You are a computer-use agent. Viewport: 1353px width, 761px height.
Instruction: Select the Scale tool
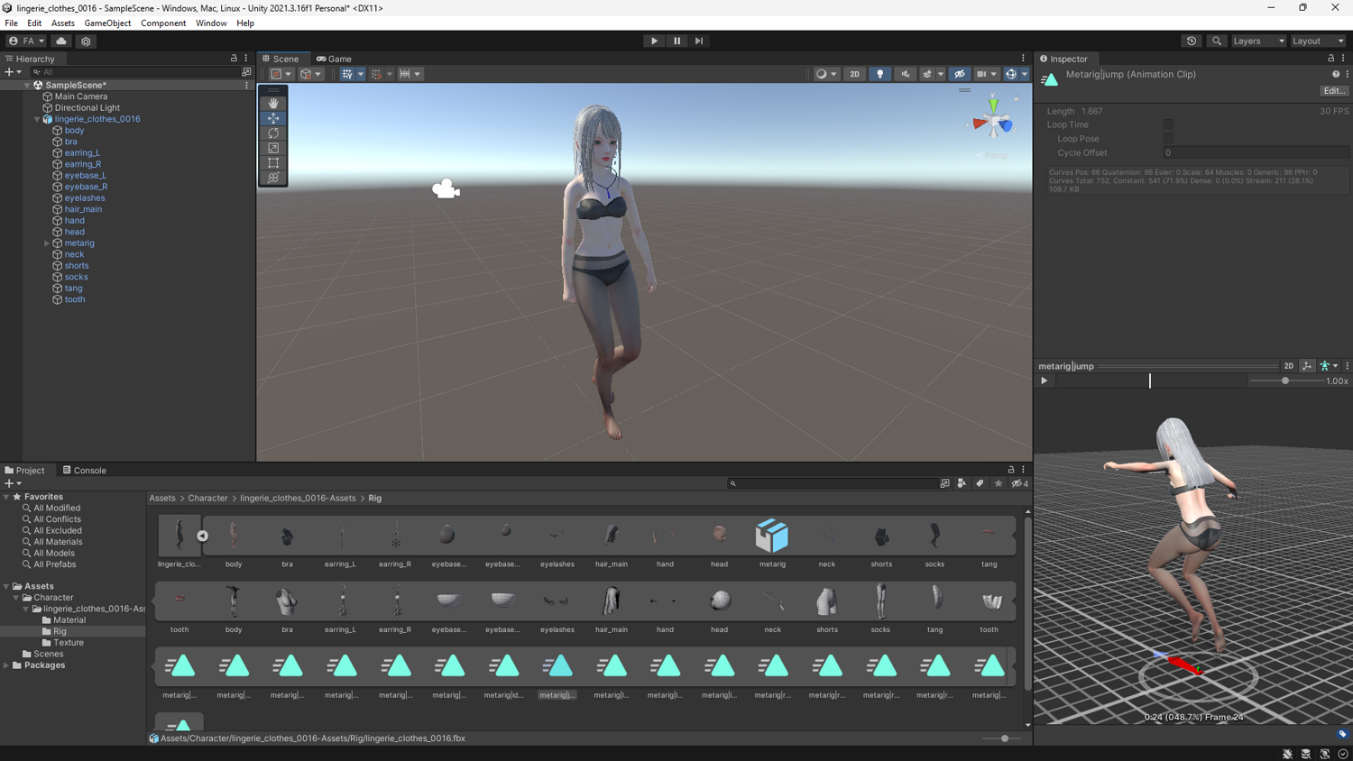273,148
